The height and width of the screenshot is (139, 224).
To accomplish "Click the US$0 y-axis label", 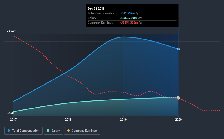I will click(x=10, y=113).
